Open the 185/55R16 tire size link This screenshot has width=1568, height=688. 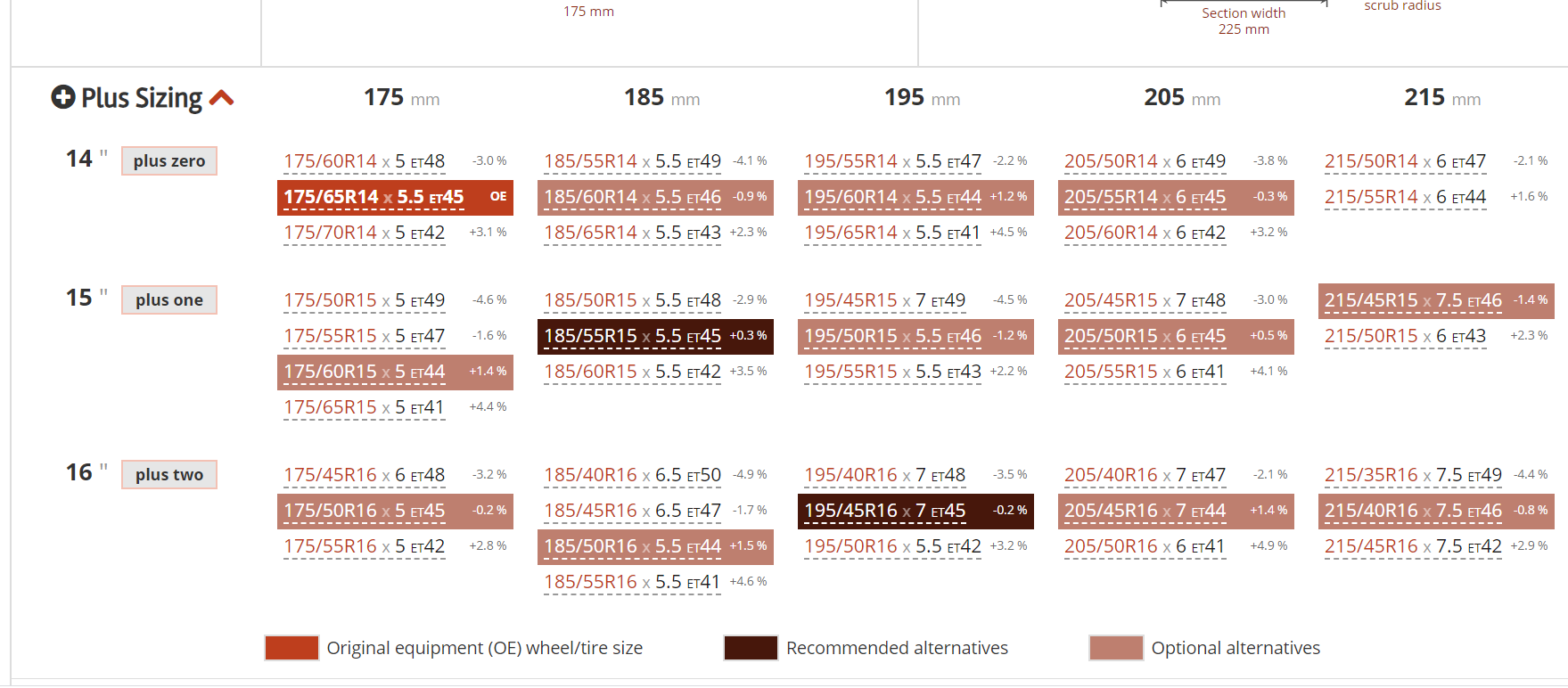pos(632,582)
